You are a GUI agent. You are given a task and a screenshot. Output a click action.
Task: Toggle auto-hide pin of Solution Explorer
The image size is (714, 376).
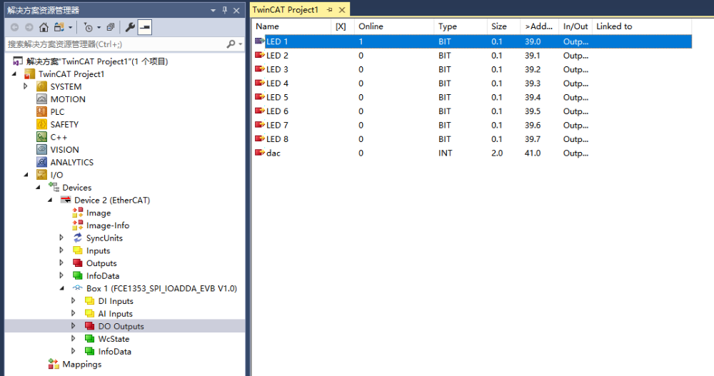[x=224, y=10]
